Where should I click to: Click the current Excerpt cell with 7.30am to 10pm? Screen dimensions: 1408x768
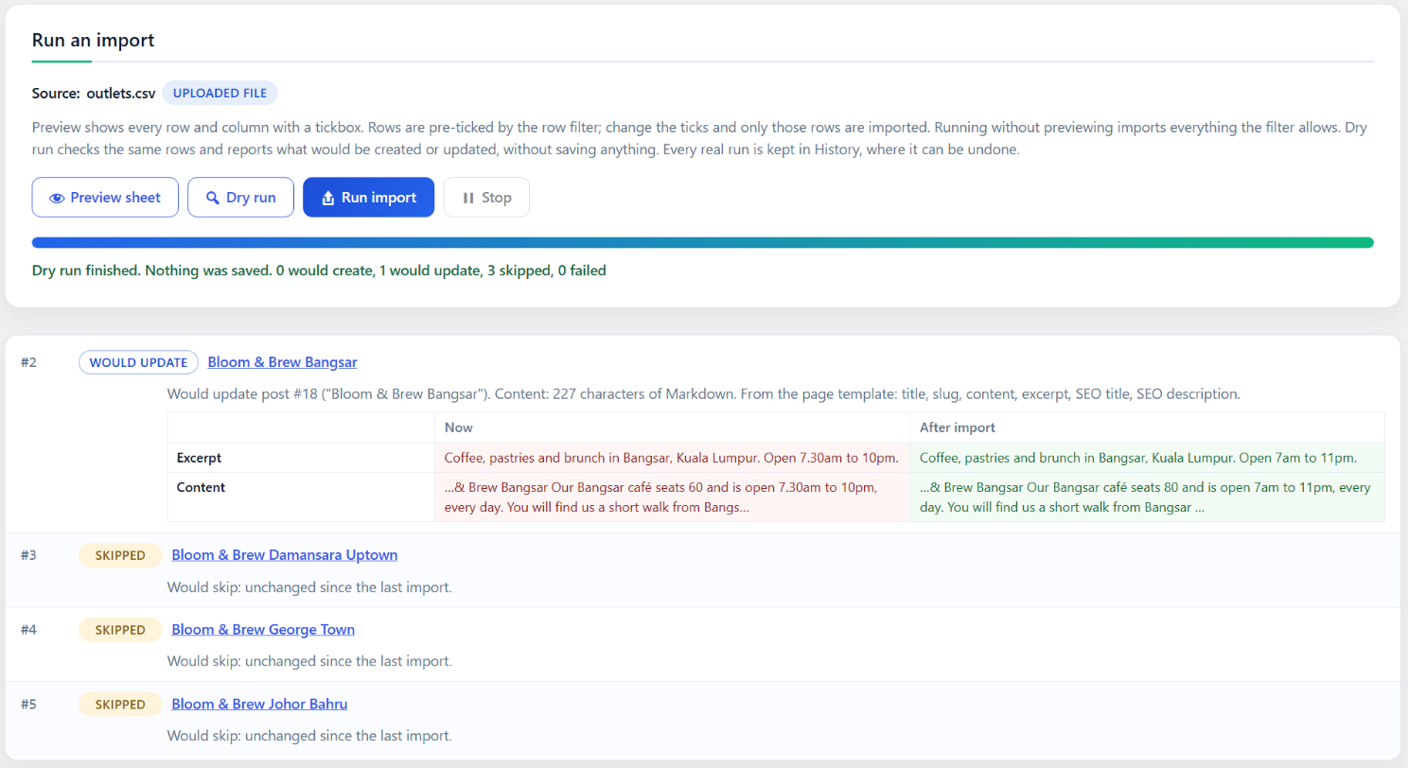click(672, 458)
